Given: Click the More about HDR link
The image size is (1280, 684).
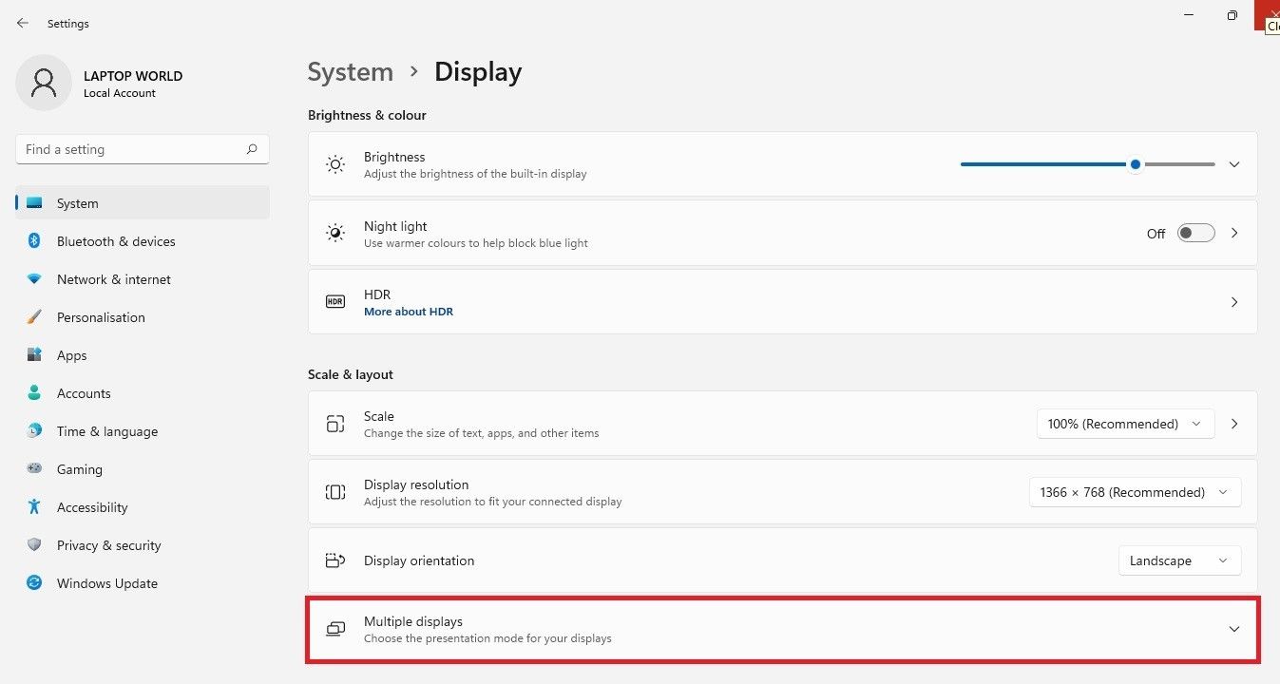Looking at the screenshot, I should [x=409, y=312].
